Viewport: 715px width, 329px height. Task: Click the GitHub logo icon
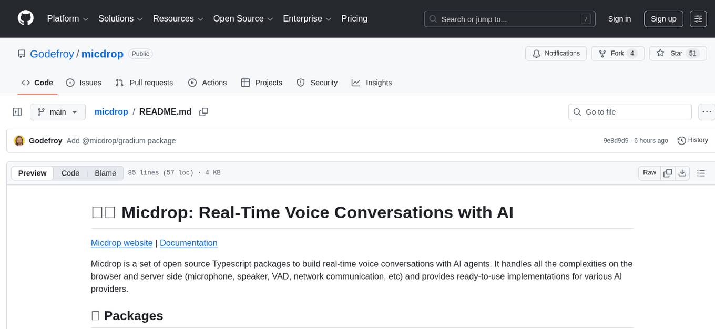click(x=26, y=18)
